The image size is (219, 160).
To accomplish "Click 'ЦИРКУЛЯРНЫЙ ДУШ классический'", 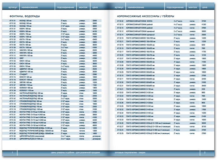I will click(x=32, y=136).
